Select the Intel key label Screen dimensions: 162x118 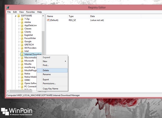pos(27,51)
